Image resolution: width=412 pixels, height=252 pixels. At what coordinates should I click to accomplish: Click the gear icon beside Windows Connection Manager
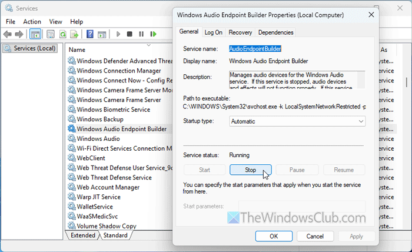[71, 70]
